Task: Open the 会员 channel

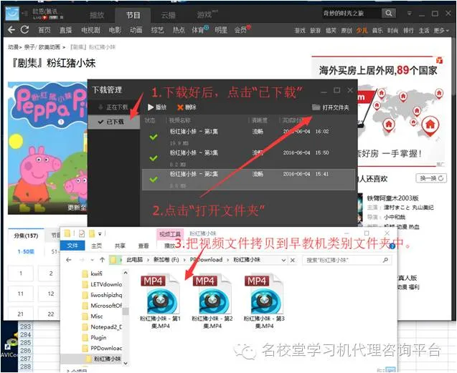Action: click(x=240, y=30)
